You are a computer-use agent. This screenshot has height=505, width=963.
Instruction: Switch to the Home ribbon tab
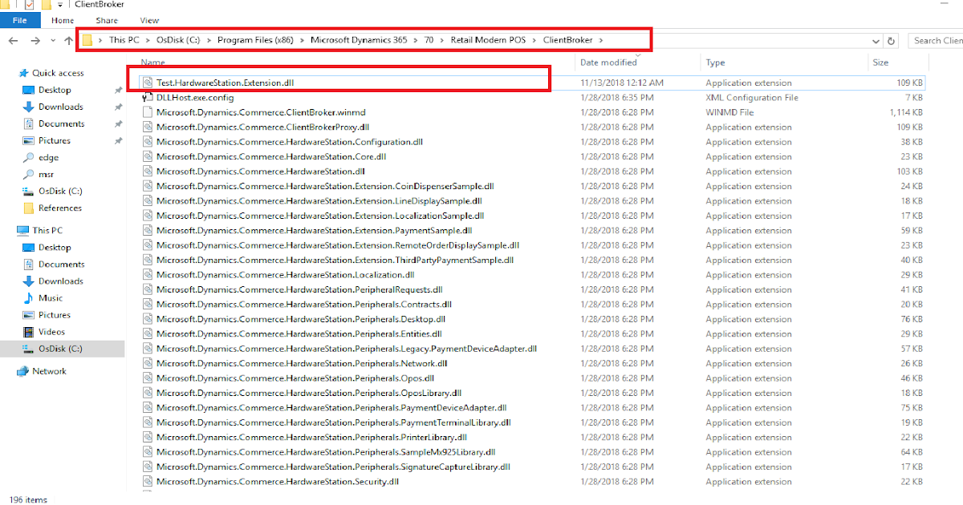click(63, 20)
